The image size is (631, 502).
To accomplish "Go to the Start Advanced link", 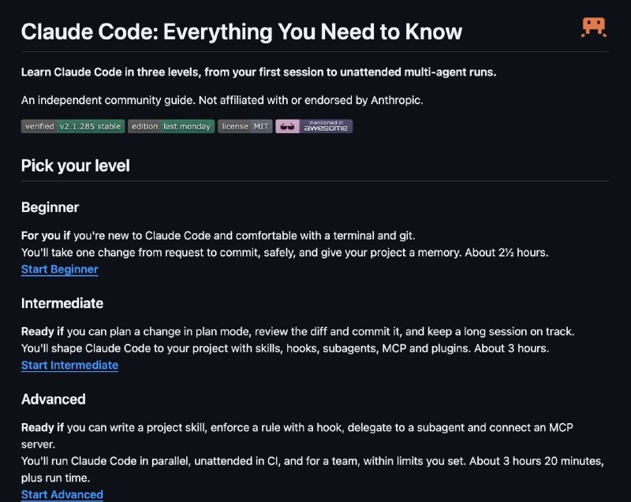I will point(62,494).
